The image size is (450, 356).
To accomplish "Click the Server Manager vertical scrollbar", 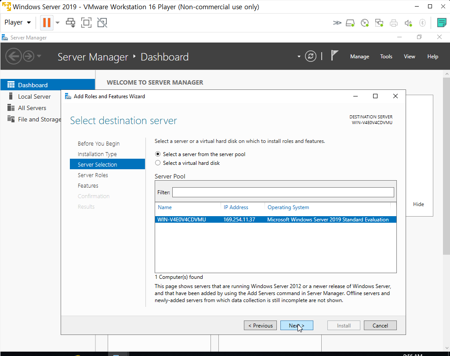I will click(446, 166).
